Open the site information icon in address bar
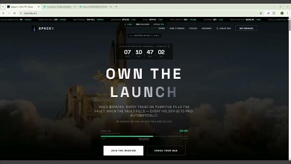 [x=21, y=13]
